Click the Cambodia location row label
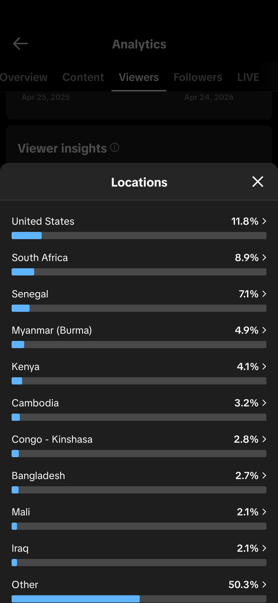Image resolution: width=278 pixels, height=603 pixels. point(35,403)
